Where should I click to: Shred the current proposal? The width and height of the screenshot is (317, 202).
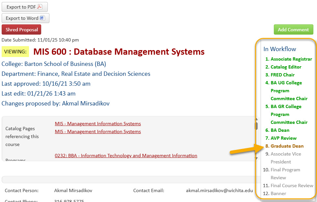pos(21,29)
